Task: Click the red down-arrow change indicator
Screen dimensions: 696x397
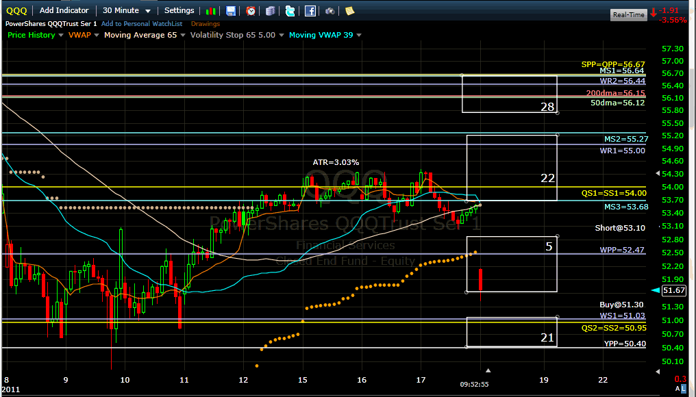Action: coord(654,13)
